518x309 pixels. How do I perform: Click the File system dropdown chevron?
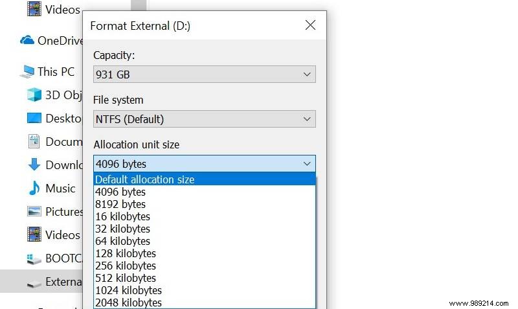pyautogui.click(x=307, y=119)
